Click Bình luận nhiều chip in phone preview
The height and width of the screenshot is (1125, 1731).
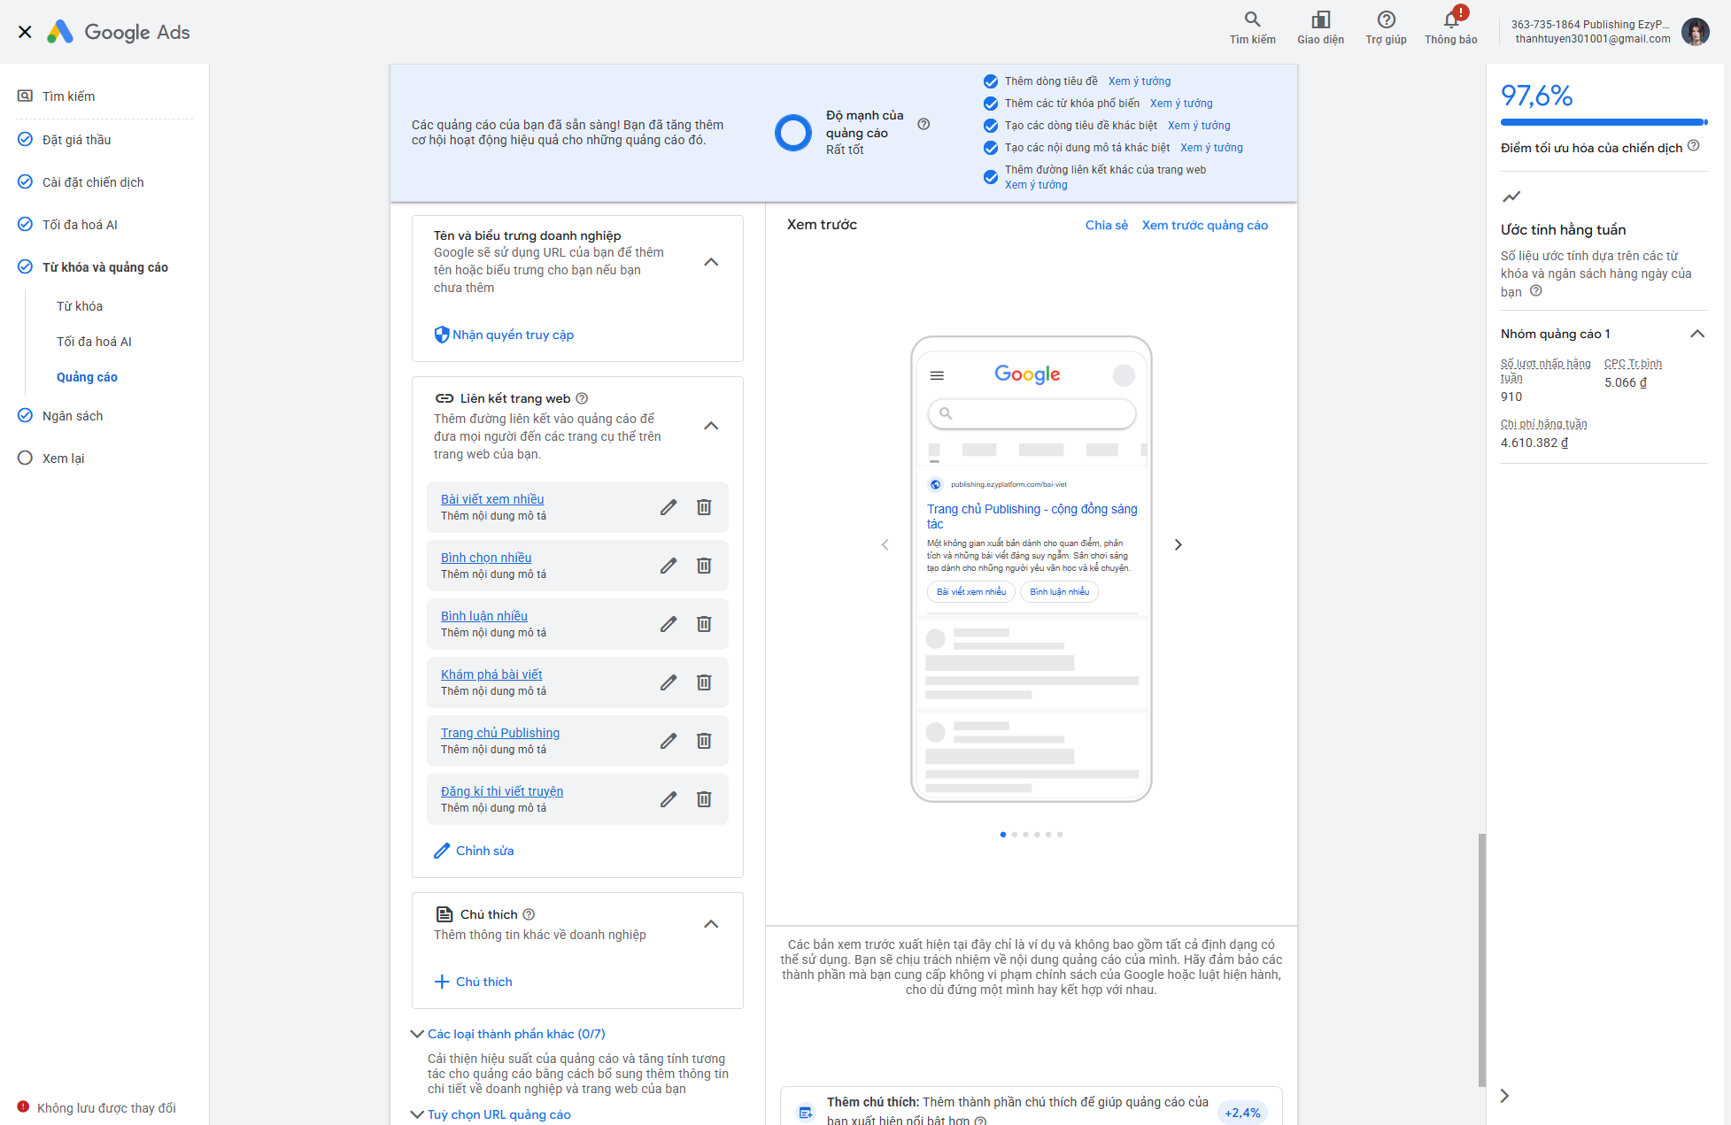point(1060,592)
